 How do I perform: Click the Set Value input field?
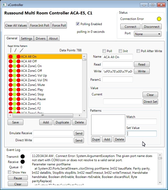[142, 134]
